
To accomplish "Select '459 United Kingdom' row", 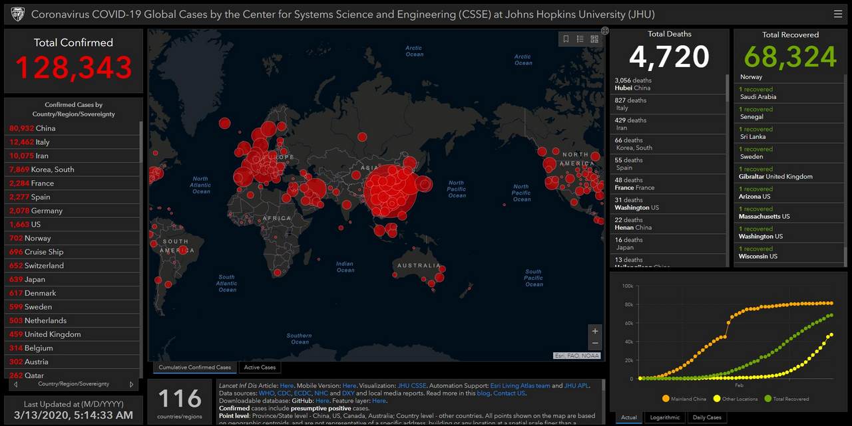I will point(73,334).
